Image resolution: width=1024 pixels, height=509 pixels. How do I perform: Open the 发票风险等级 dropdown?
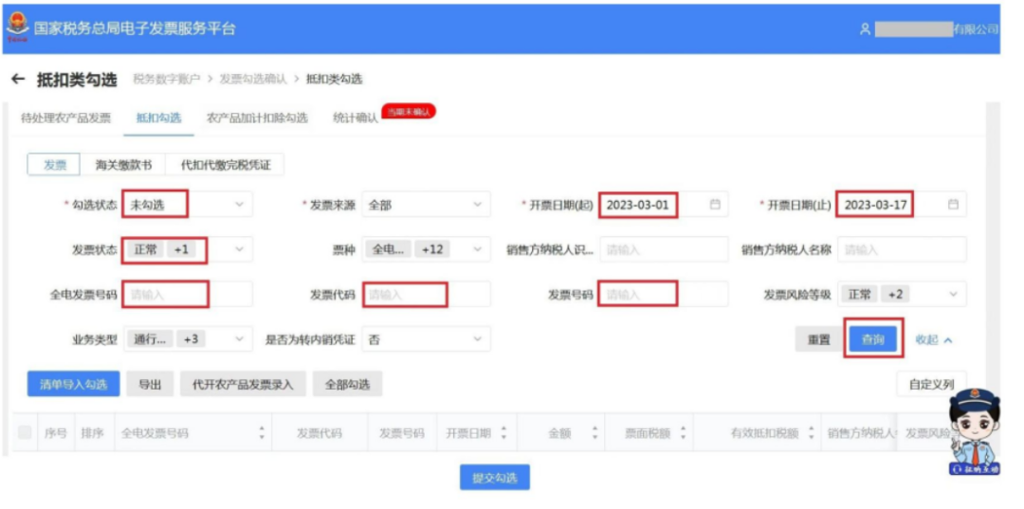[953, 295]
